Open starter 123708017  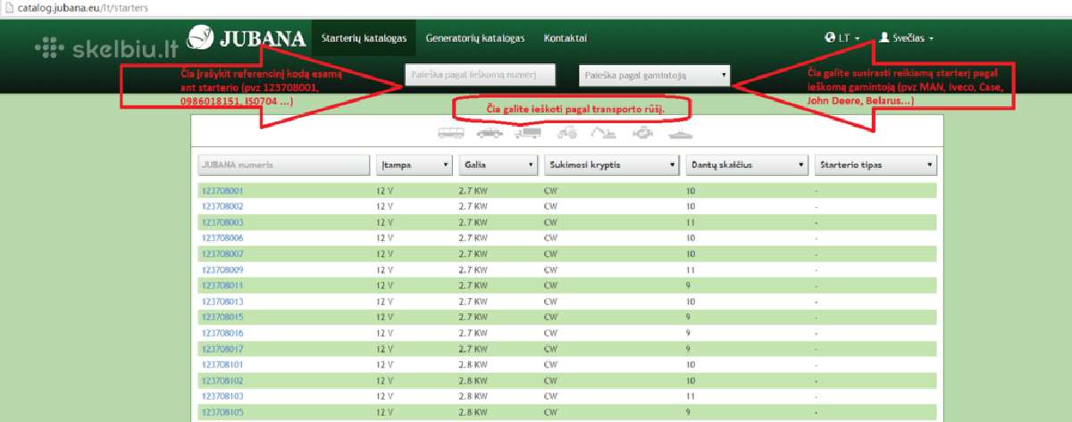coord(222,349)
